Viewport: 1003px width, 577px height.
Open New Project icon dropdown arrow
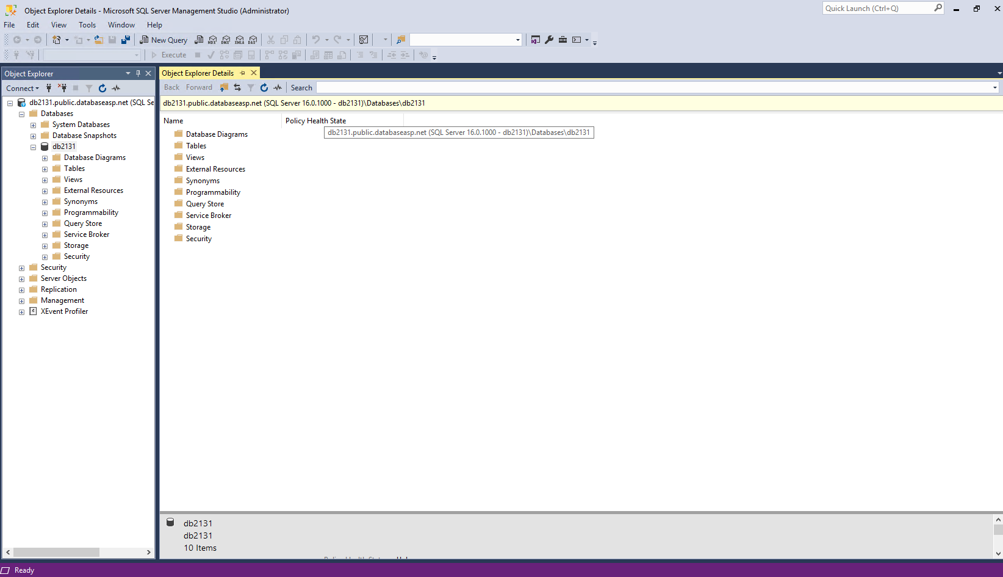(x=67, y=40)
